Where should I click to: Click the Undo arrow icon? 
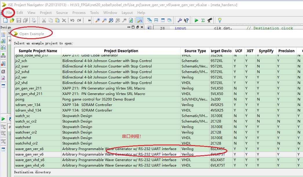(x=72, y=20)
